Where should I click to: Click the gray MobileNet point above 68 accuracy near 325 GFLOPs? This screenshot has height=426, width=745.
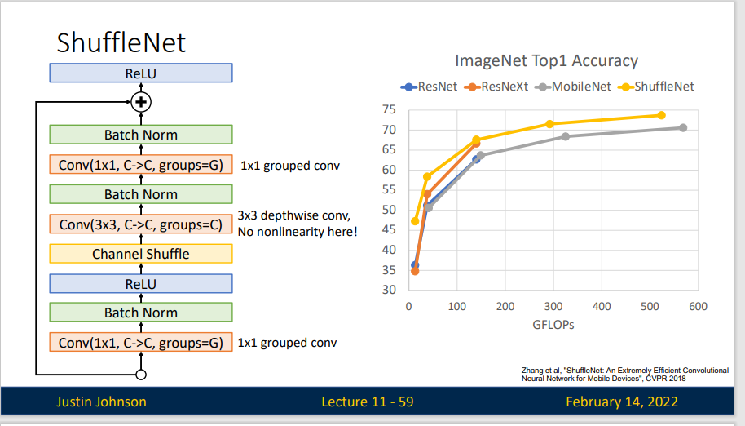click(566, 136)
